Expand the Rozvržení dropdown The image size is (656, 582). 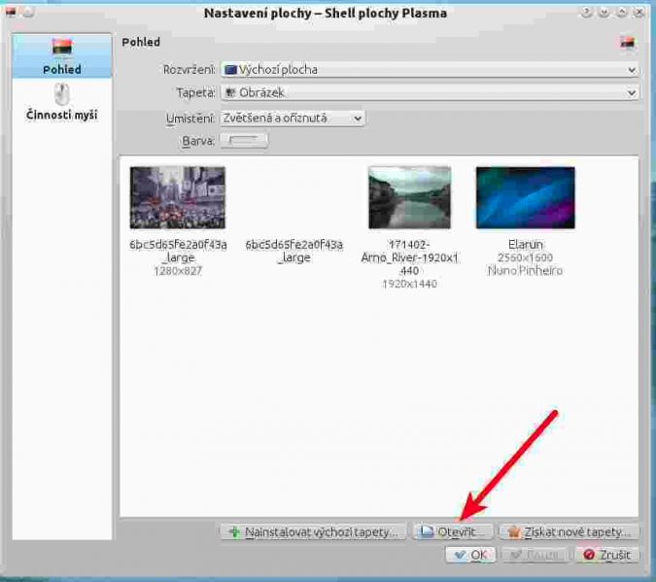pyautogui.click(x=429, y=70)
